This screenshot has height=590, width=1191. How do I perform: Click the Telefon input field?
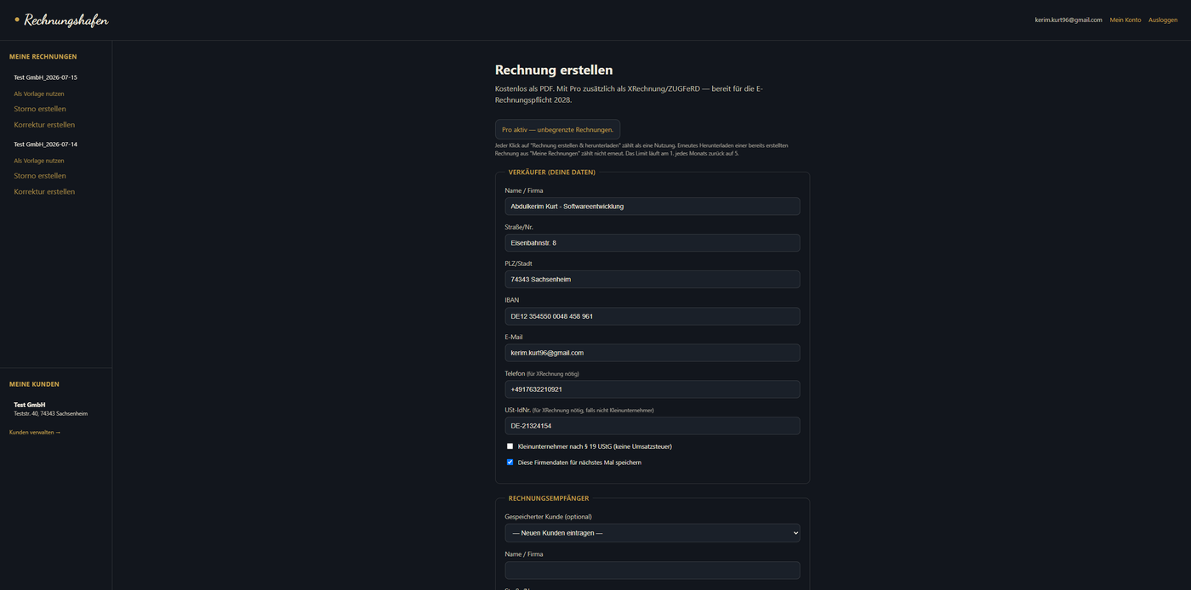point(652,389)
